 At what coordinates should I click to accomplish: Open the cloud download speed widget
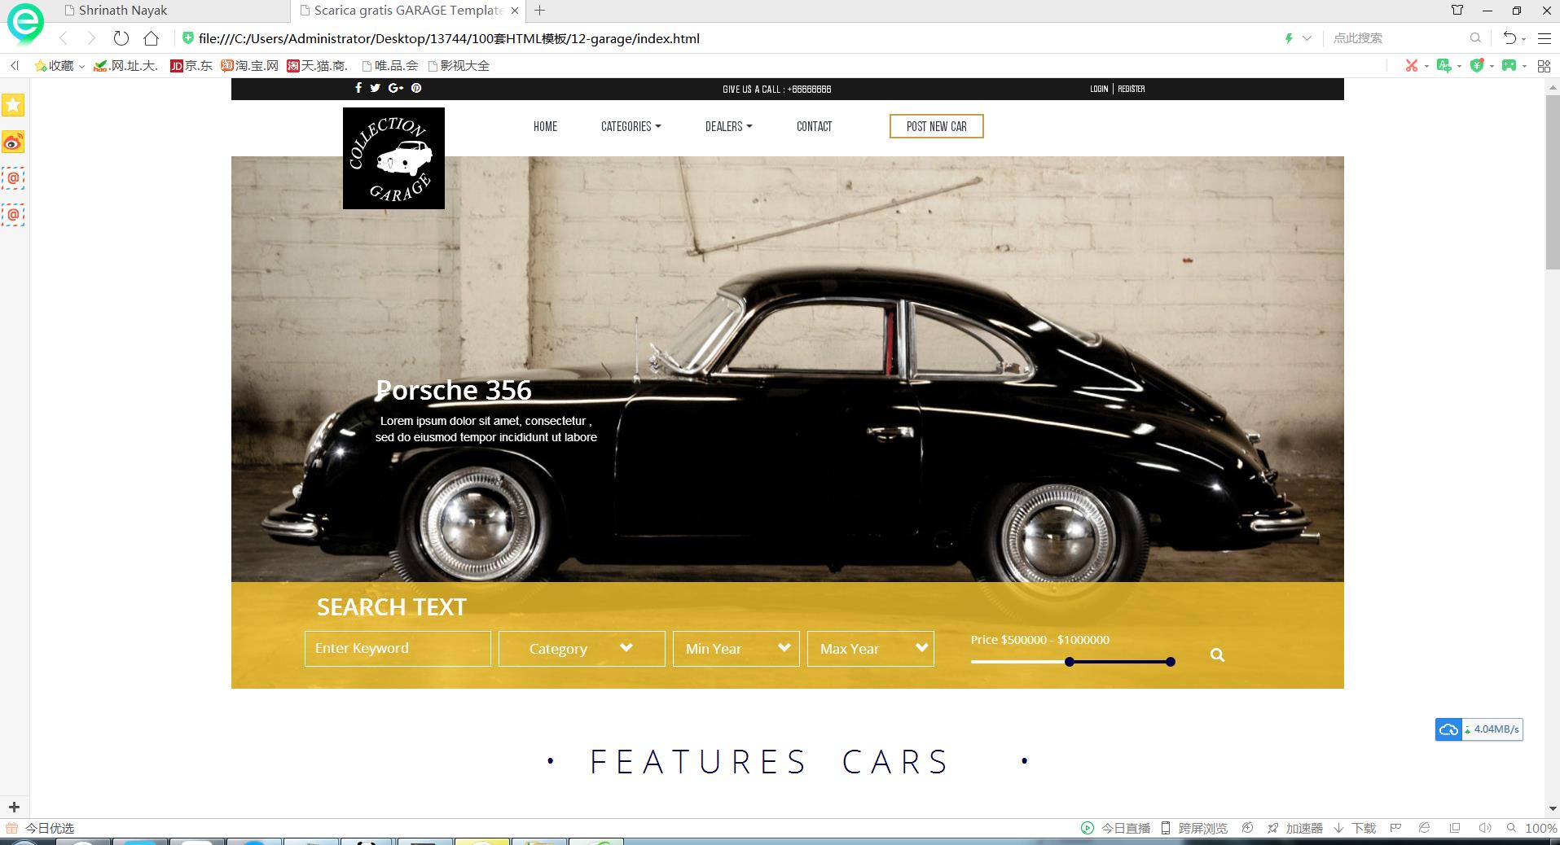(x=1479, y=729)
